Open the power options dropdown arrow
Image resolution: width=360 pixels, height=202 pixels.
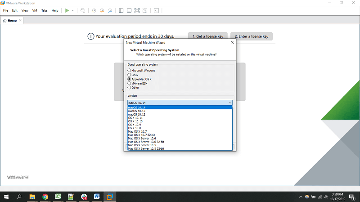pos(73,10)
